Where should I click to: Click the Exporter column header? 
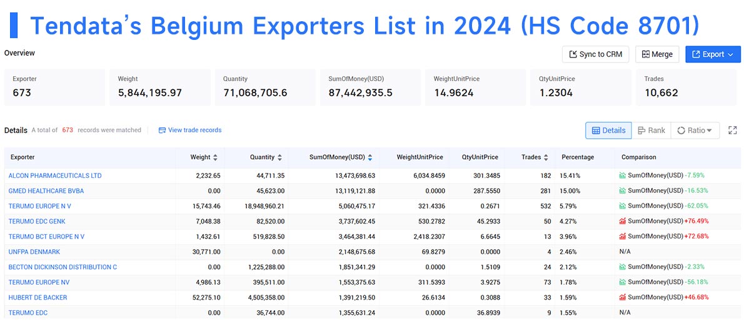coord(21,157)
